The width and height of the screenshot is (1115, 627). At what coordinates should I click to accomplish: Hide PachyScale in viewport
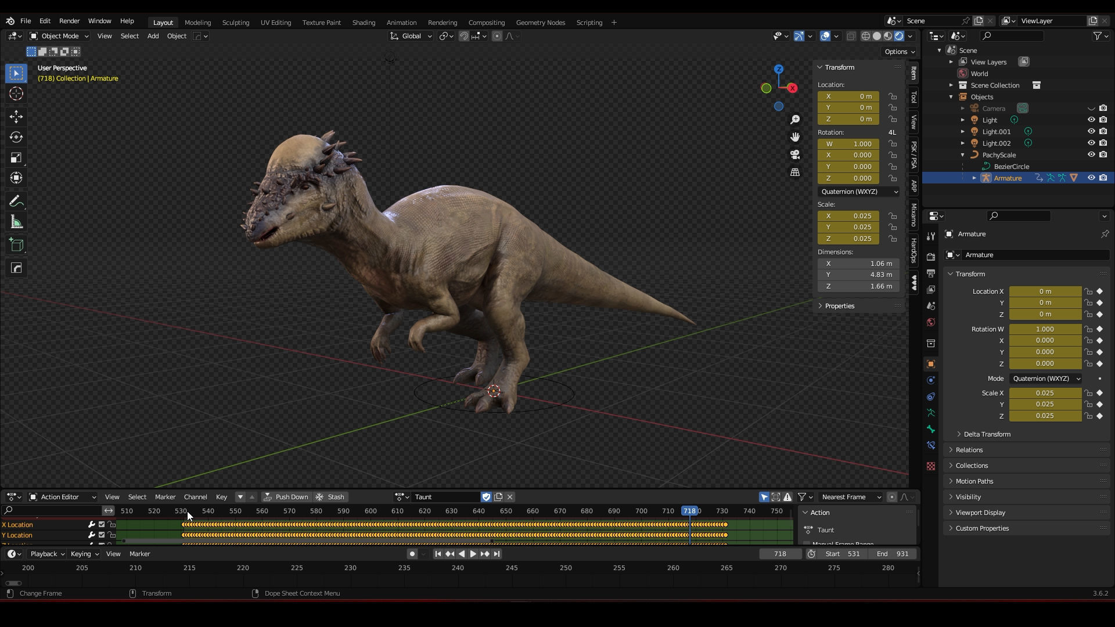(1091, 154)
